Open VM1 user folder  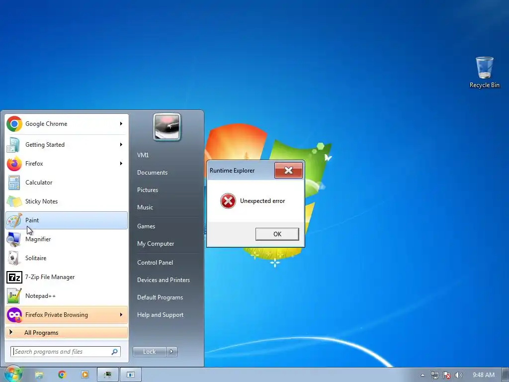[x=143, y=155]
